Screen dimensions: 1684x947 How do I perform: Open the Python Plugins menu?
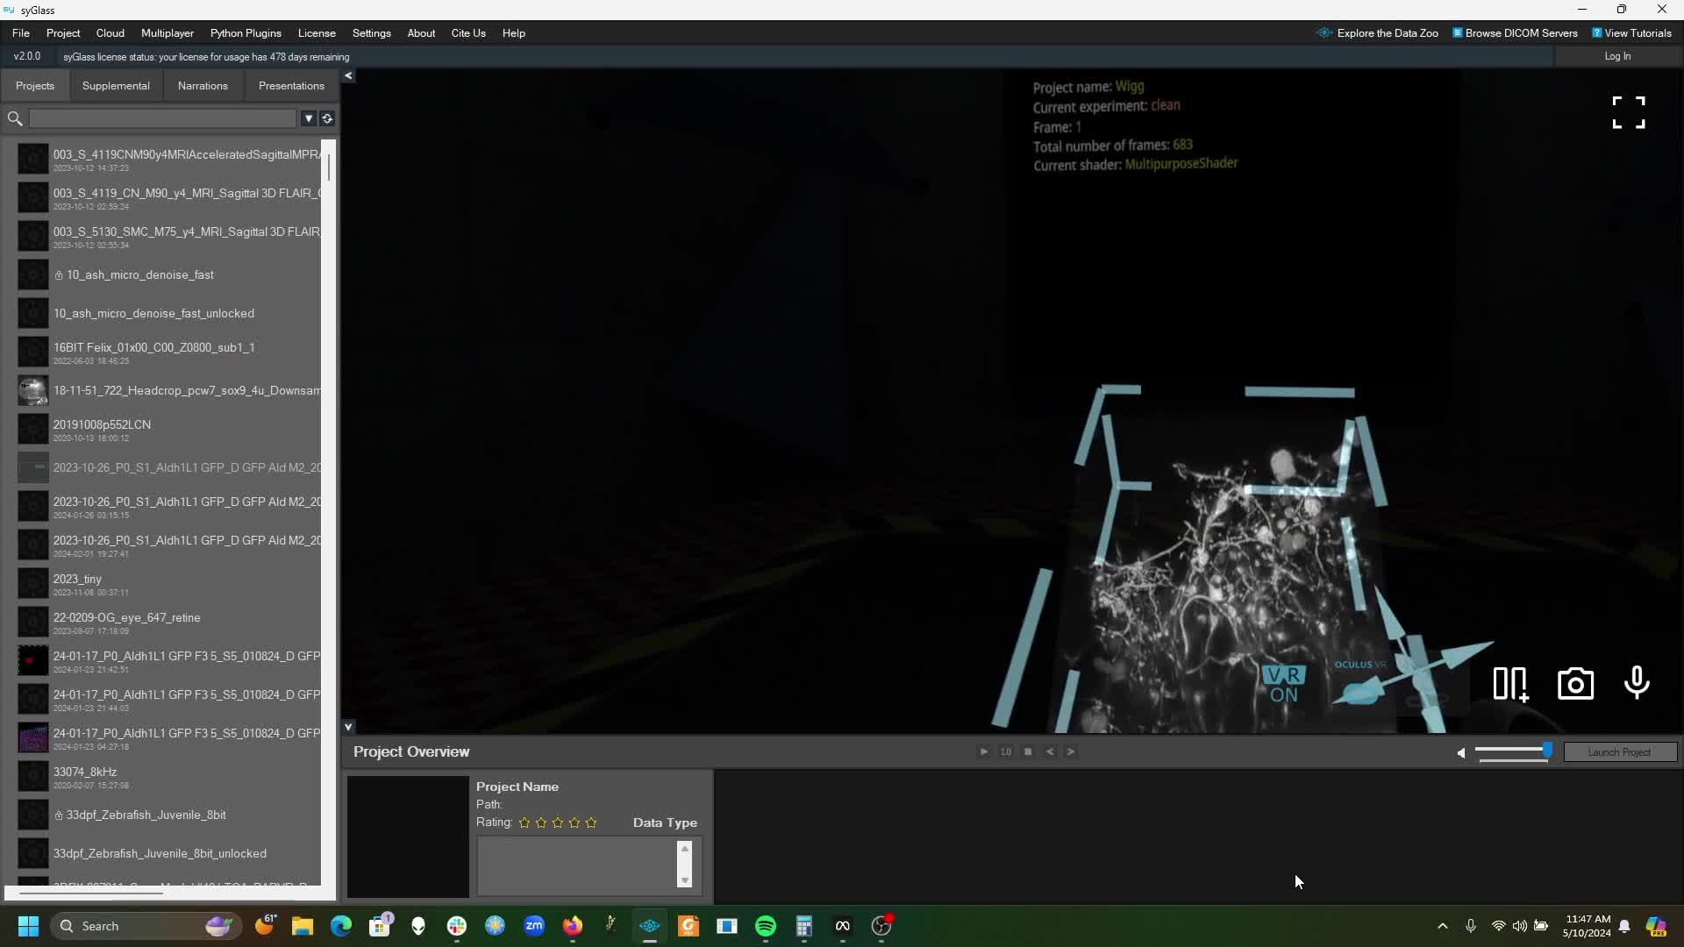pyautogui.click(x=246, y=33)
